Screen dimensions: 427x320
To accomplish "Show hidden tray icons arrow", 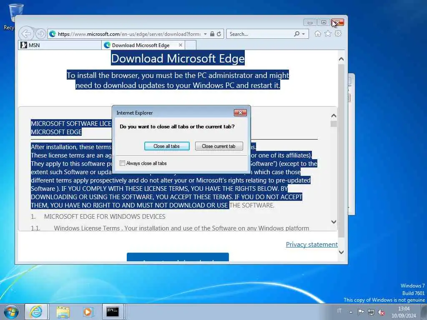I will pos(351,312).
